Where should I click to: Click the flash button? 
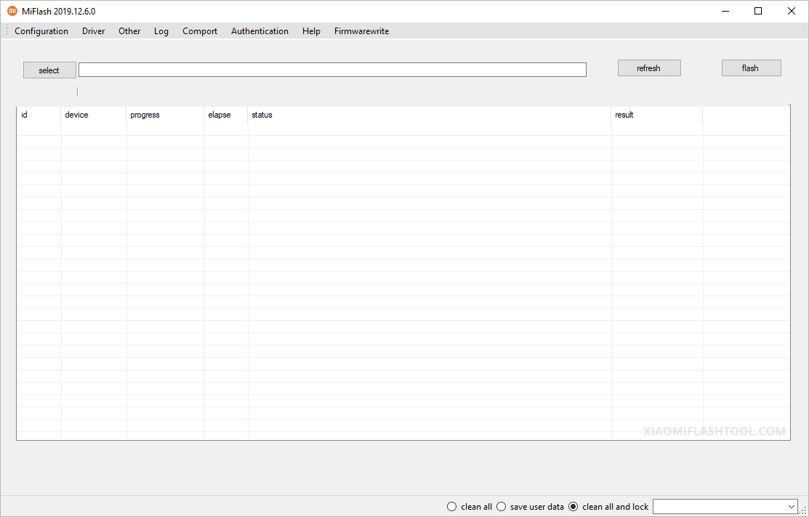point(752,68)
